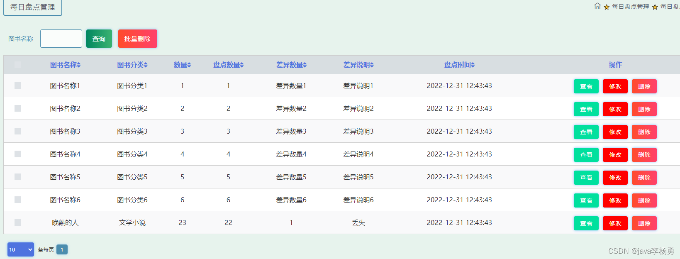
Task: Select the checkbox for 图书名称1 row
Action: tap(18, 86)
